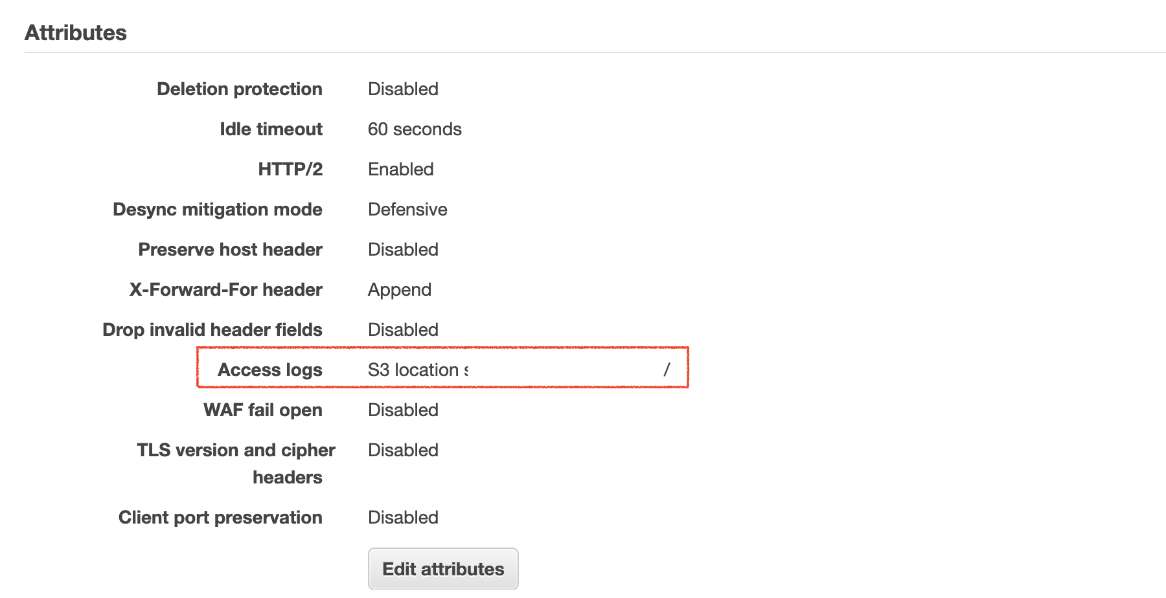Select the WAF fail open Disabled value

[x=403, y=410]
